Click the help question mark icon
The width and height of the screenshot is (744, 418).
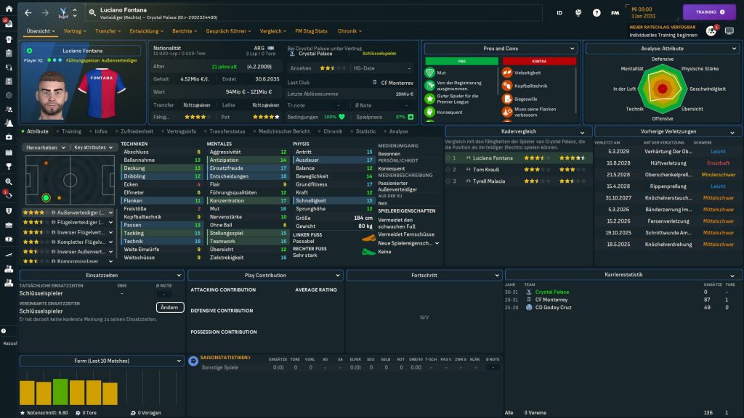click(597, 12)
